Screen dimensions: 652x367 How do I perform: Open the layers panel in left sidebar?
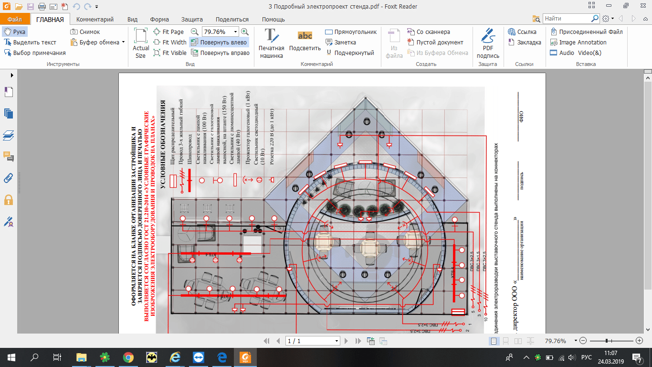coord(8,135)
